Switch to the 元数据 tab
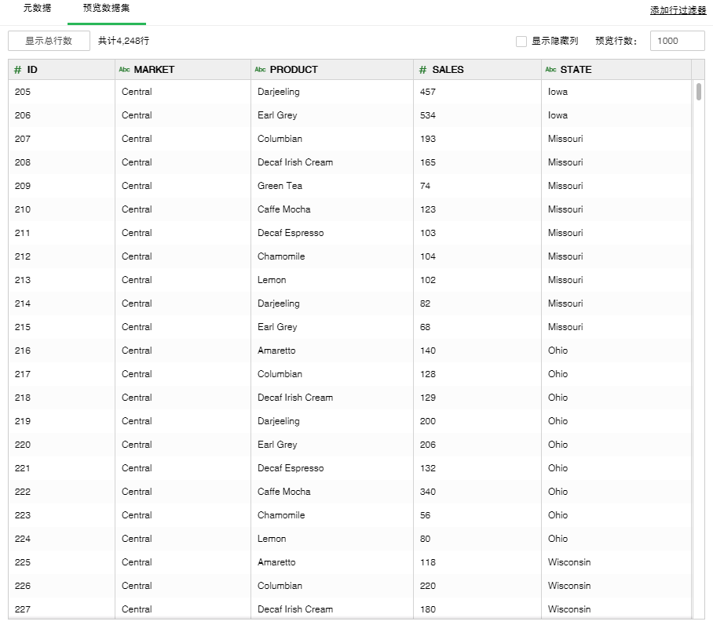The width and height of the screenshot is (713, 625). pyautogui.click(x=37, y=9)
